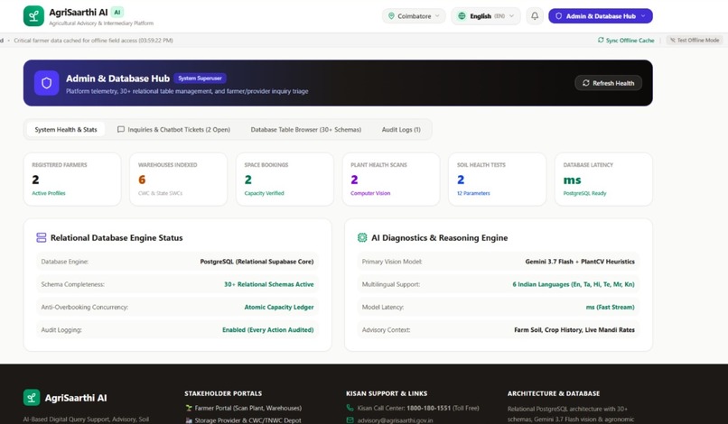Click the chat bubble icon on Inquiries tab
This screenshot has width=728, height=424.
[x=121, y=129]
